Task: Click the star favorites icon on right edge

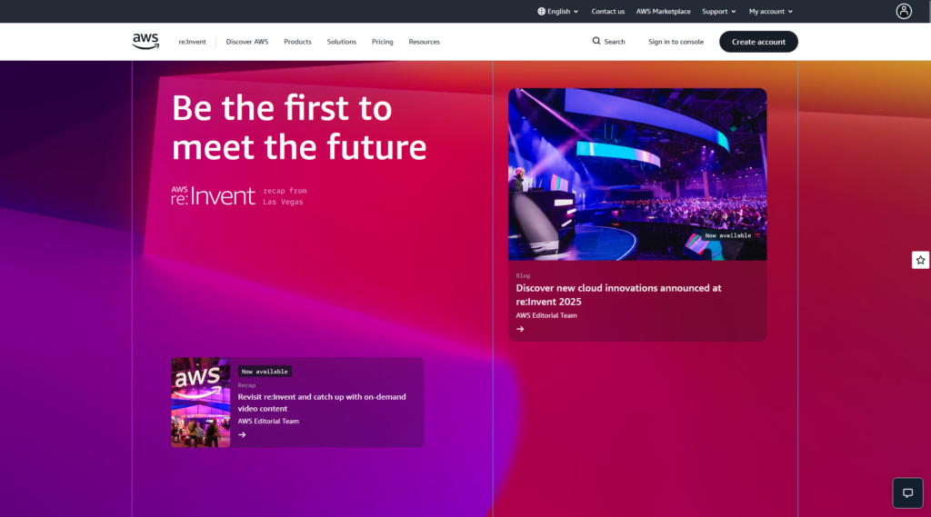Action: tap(920, 260)
